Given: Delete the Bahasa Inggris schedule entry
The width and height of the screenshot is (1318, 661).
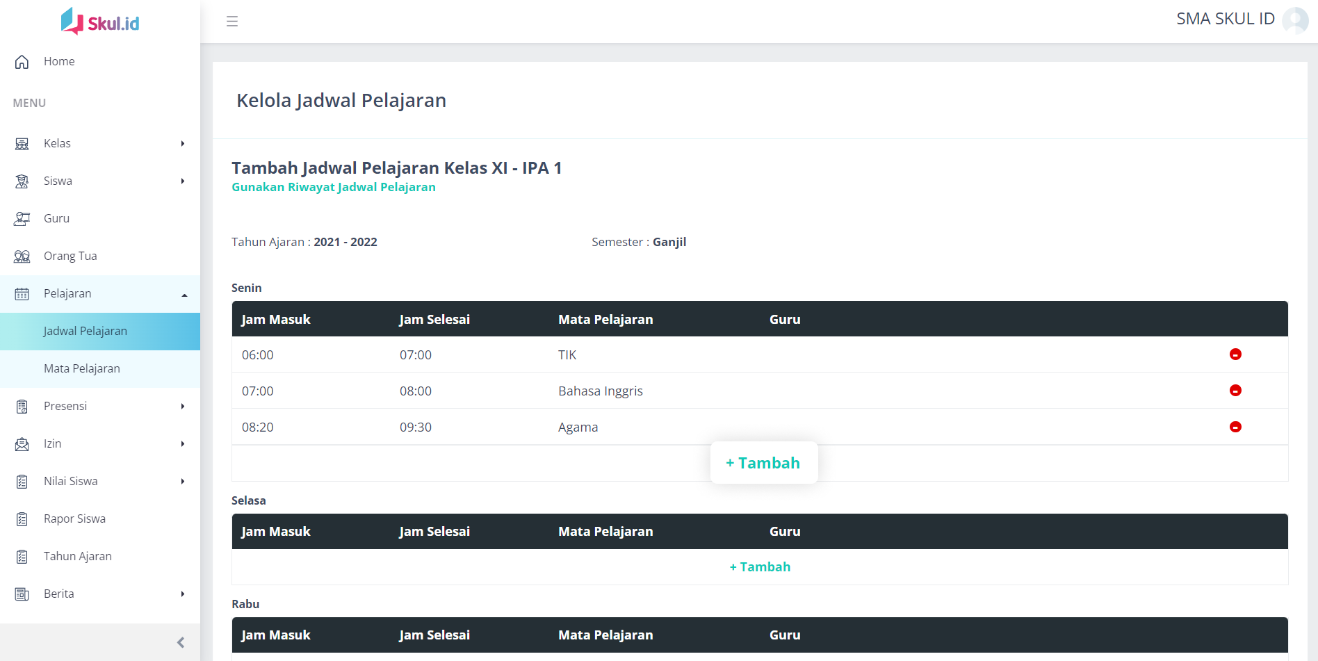Looking at the screenshot, I should click(x=1235, y=391).
